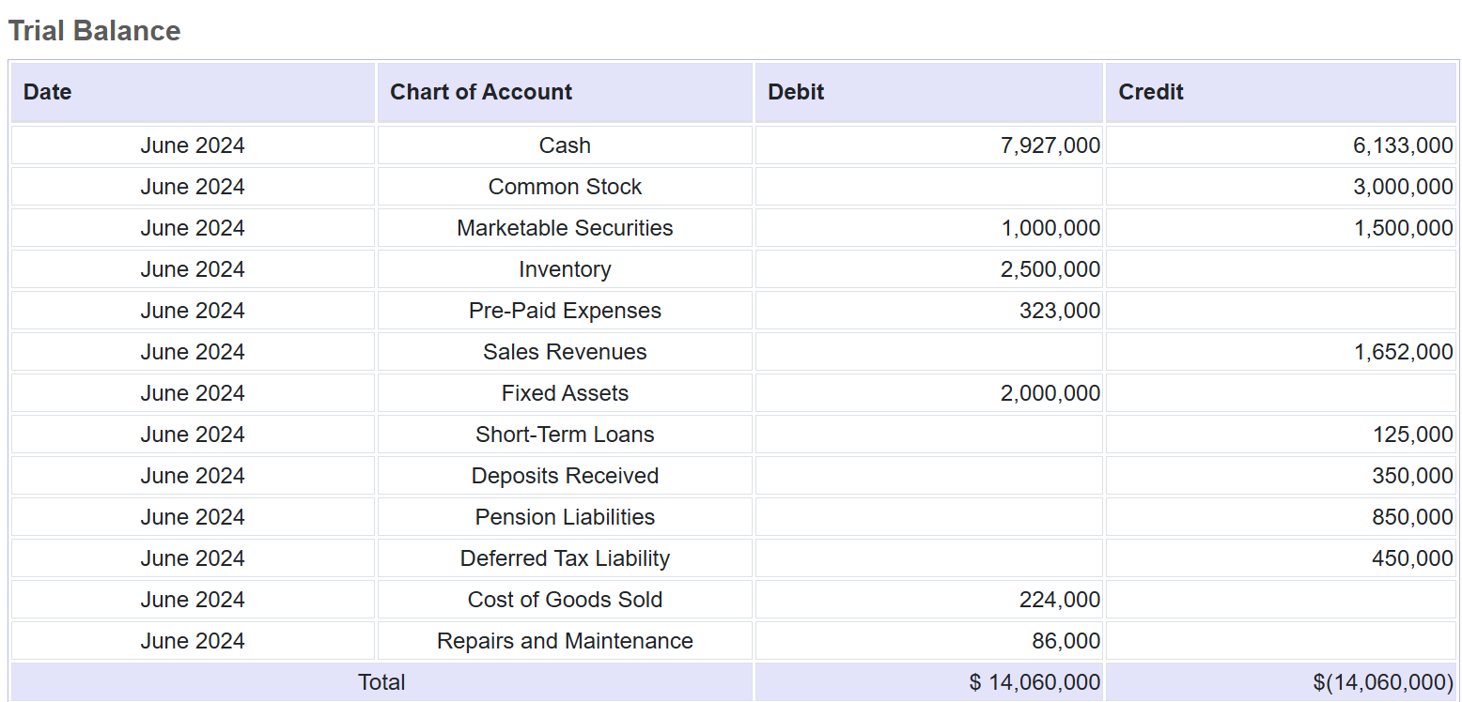Click the Debit column header
The height and width of the screenshot is (702, 1462).
928,92
